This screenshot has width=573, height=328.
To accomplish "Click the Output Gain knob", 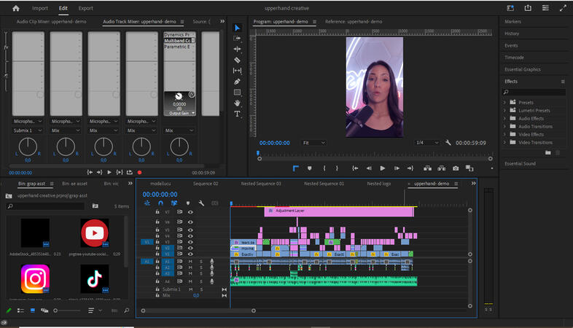I will pos(179,97).
